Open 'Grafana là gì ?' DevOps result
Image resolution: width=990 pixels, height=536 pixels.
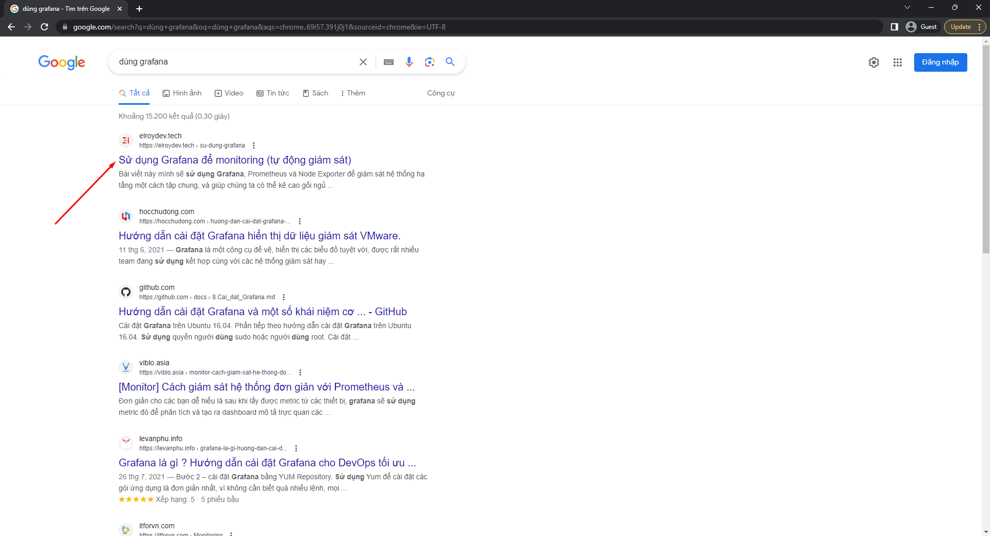tap(267, 463)
